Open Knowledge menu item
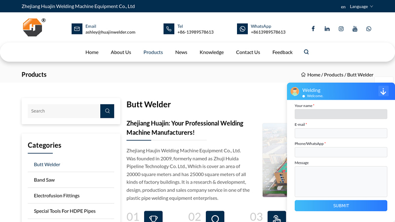395x222 pixels. (212, 52)
